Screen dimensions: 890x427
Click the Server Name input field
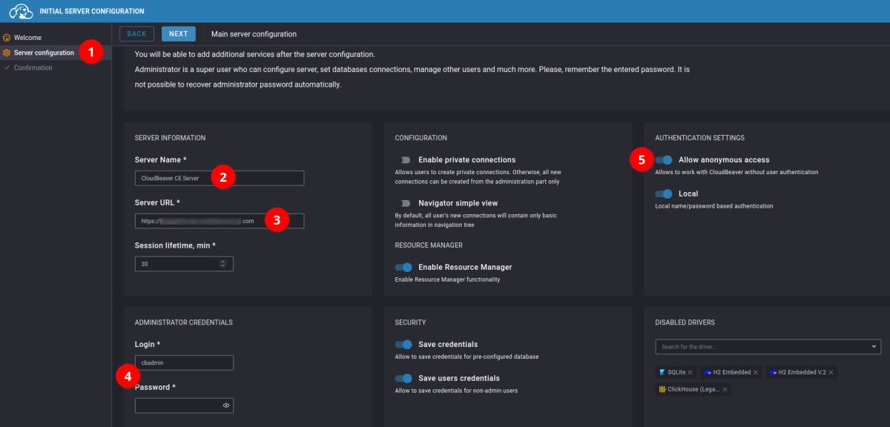tap(220, 178)
